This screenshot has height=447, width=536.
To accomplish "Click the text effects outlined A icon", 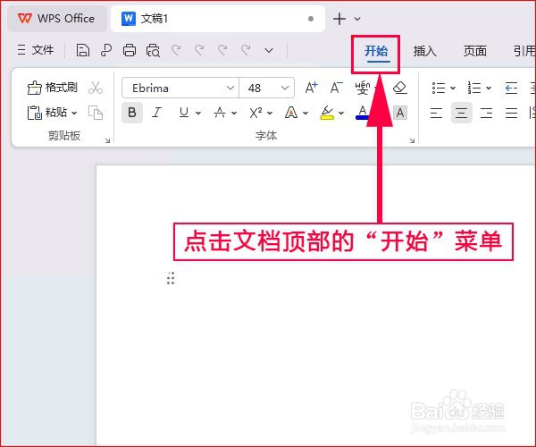I will tap(291, 113).
